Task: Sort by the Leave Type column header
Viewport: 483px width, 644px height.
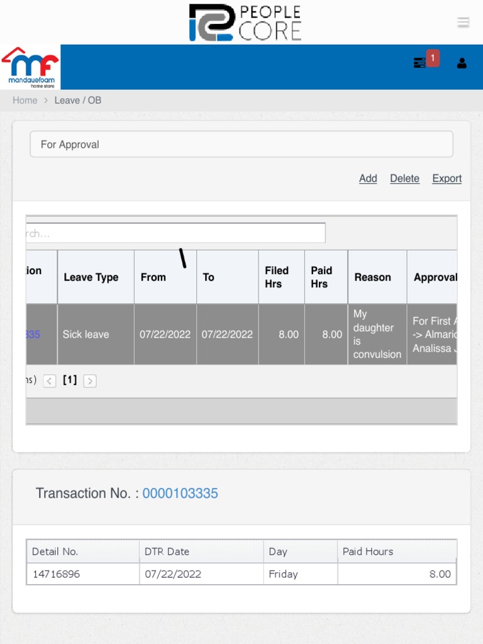Action: [x=96, y=277]
